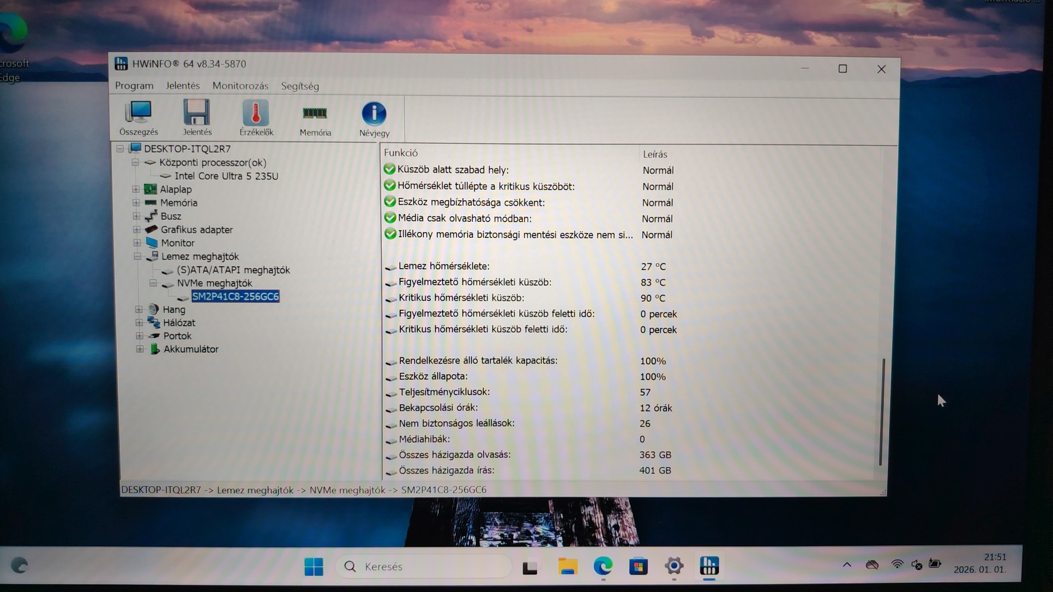Select the Akkumulátor tree node
The width and height of the screenshot is (1053, 592).
coord(190,349)
